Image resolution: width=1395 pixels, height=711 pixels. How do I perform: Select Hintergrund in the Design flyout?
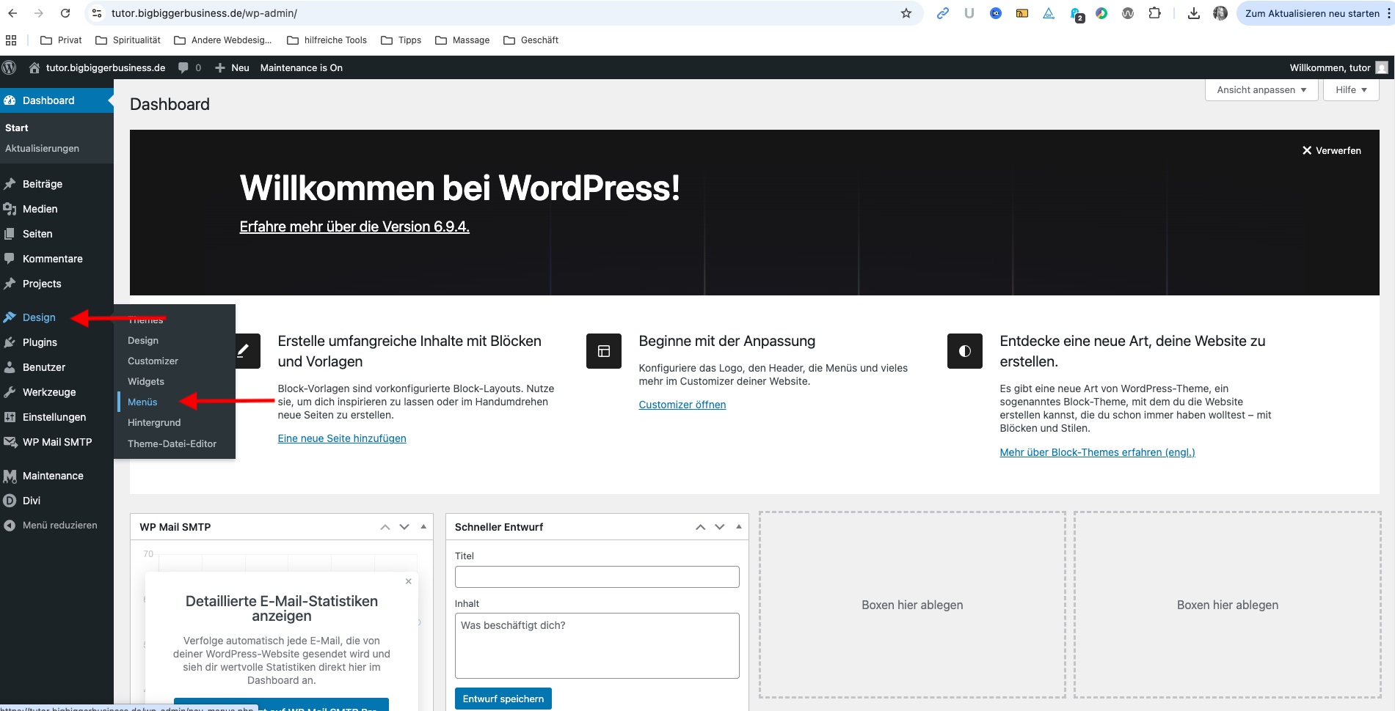pyautogui.click(x=154, y=422)
